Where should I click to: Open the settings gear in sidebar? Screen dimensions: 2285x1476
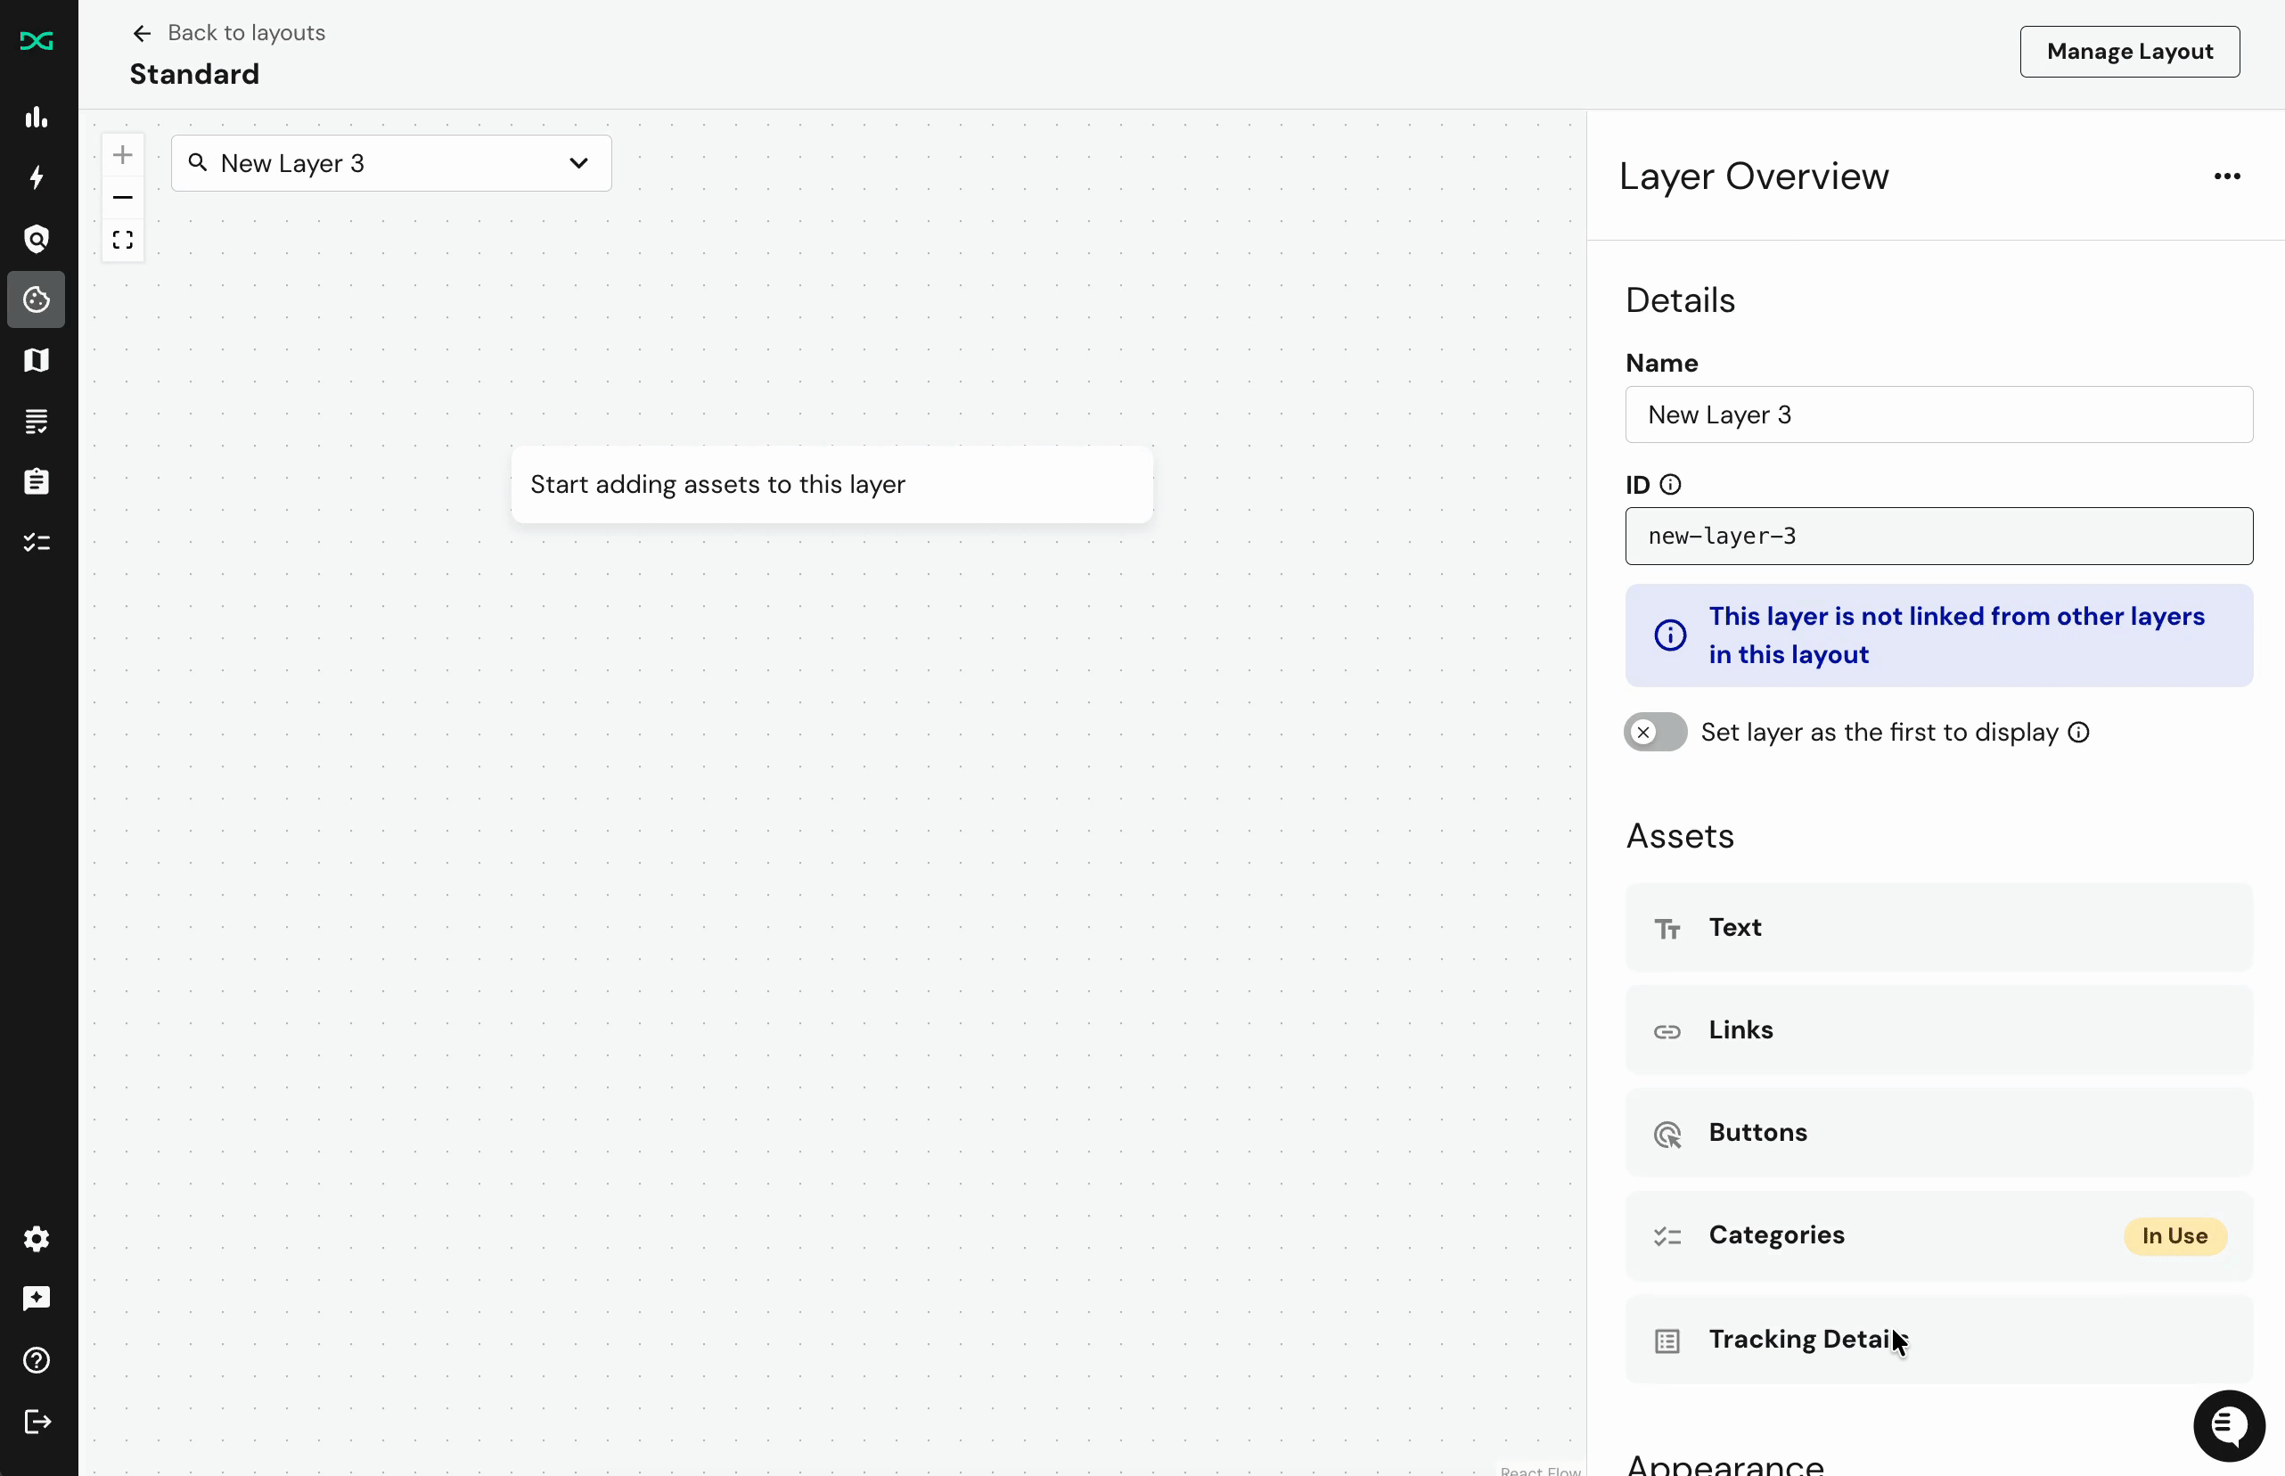37,1238
